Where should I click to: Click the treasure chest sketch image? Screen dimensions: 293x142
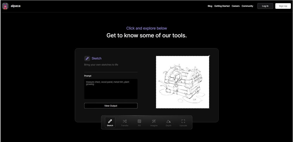tap(182, 82)
